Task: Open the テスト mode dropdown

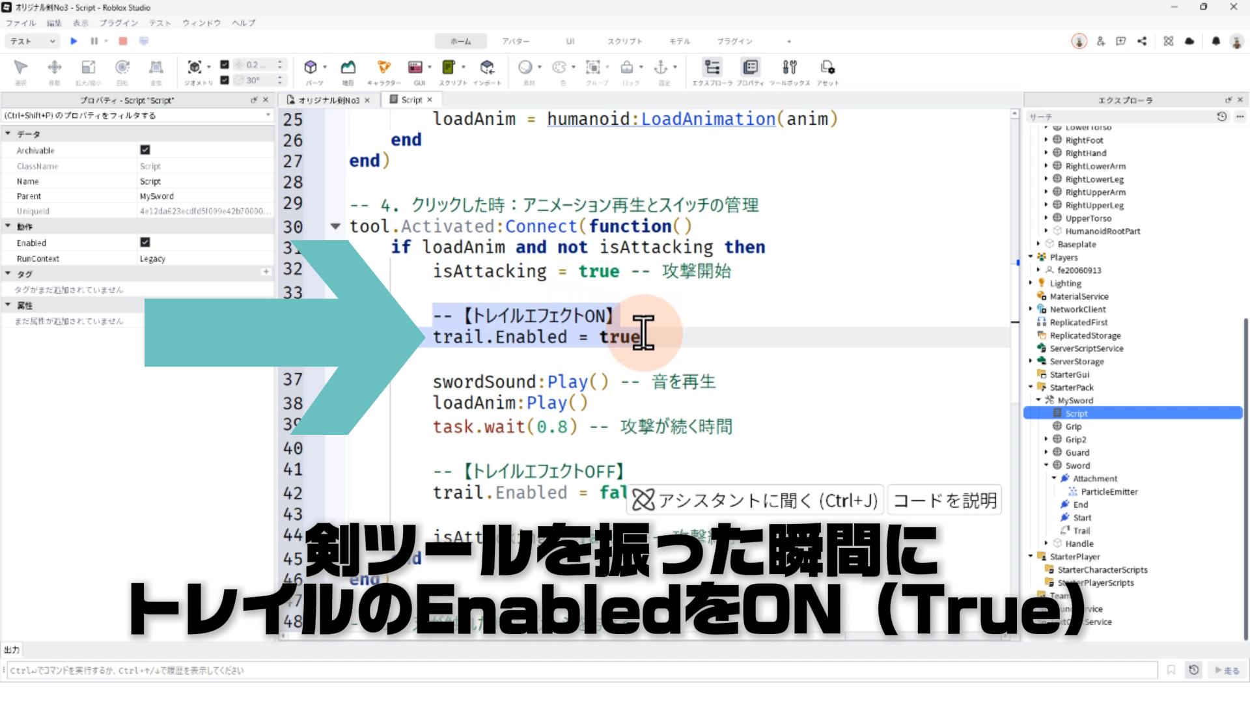Action: 33,41
